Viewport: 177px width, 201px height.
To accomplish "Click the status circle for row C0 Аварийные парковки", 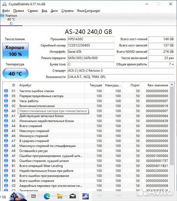I will [6, 186].
